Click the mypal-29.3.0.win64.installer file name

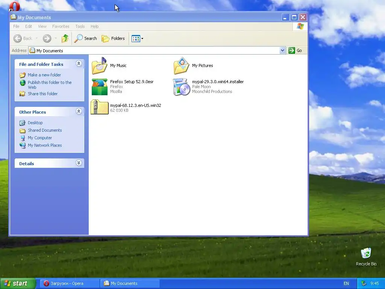(x=218, y=82)
